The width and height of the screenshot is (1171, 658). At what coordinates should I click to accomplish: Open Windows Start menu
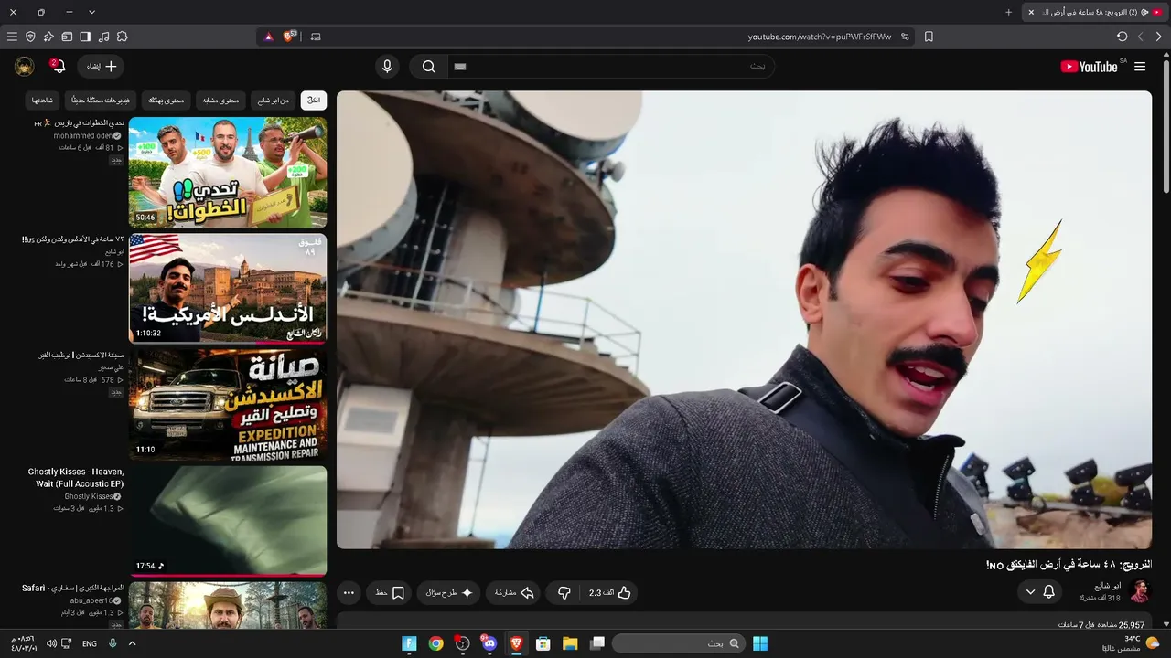tap(760, 643)
